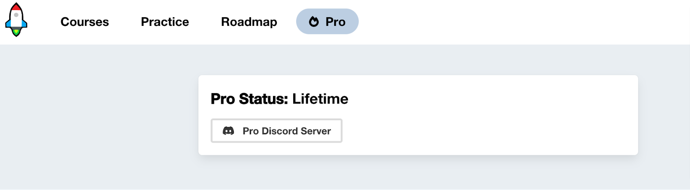Navigate to the Roadmap section

(x=249, y=22)
